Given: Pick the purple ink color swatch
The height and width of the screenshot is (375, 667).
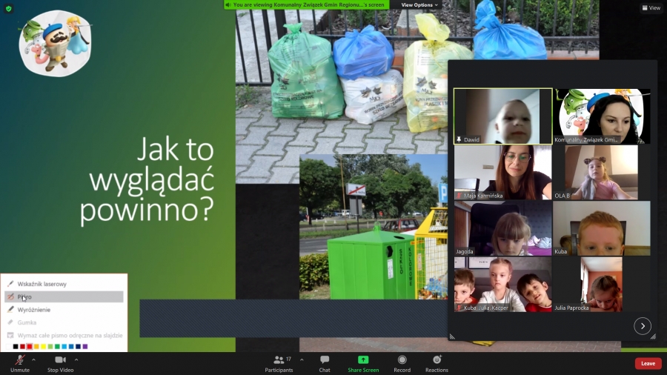Looking at the screenshot, I should point(85,347).
